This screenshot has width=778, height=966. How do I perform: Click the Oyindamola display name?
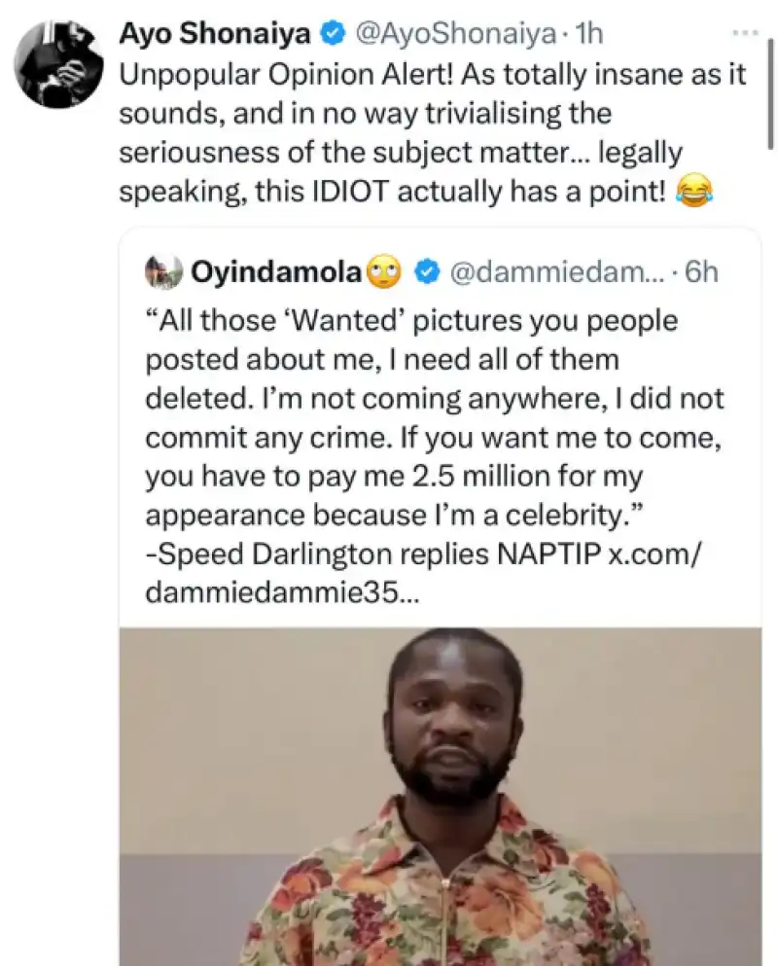click(x=275, y=272)
